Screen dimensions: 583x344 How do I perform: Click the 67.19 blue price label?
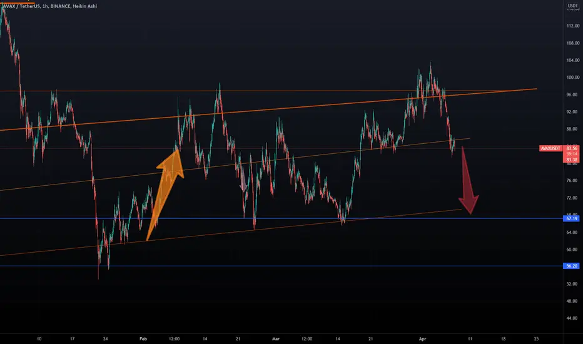[572, 219]
